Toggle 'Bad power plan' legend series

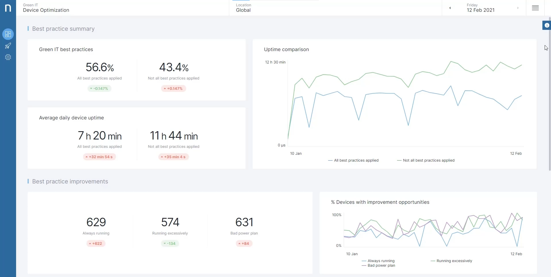pyautogui.click(x=378, y=266)
